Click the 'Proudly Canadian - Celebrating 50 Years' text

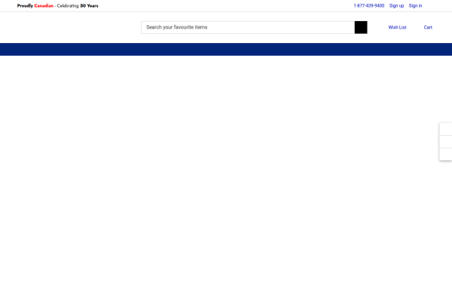point(58,6)
